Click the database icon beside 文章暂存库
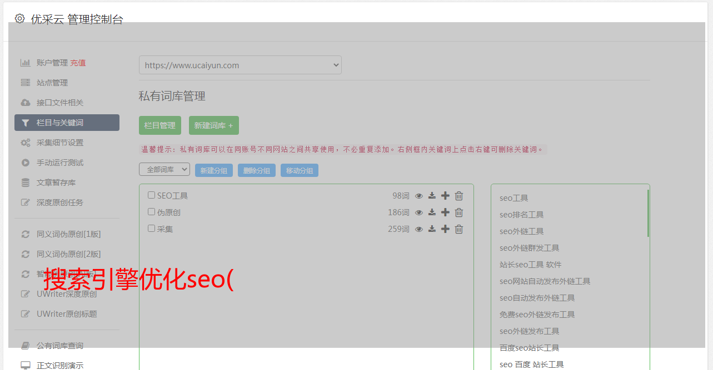Screen dimensions: 713x370 pyautogui.click(x=25, y=183)
